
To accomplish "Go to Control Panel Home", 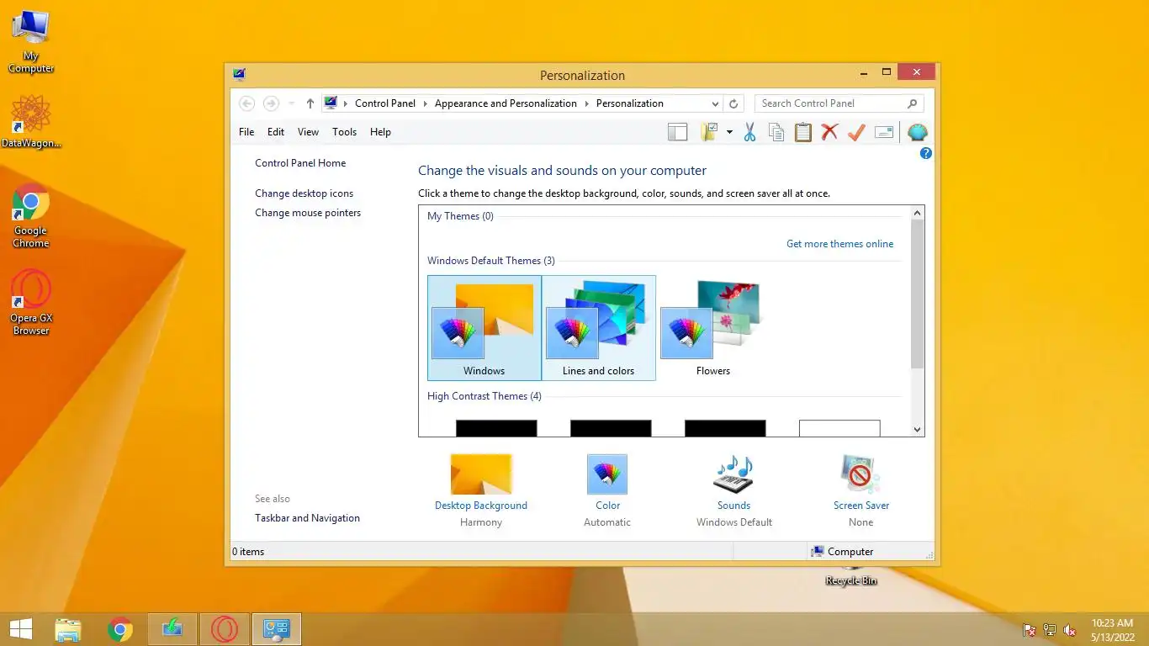I will tap(300, 163).
